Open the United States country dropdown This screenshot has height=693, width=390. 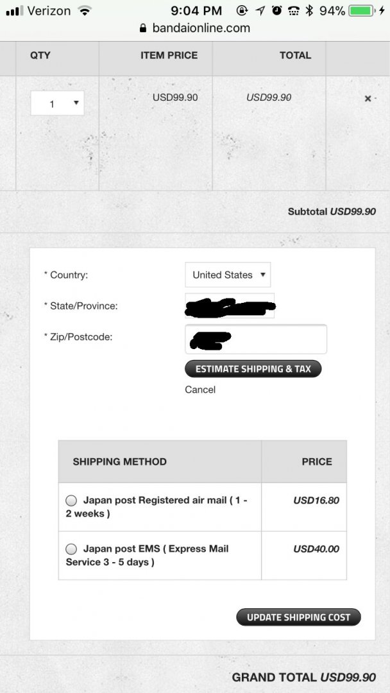click(x=228, y=275)
